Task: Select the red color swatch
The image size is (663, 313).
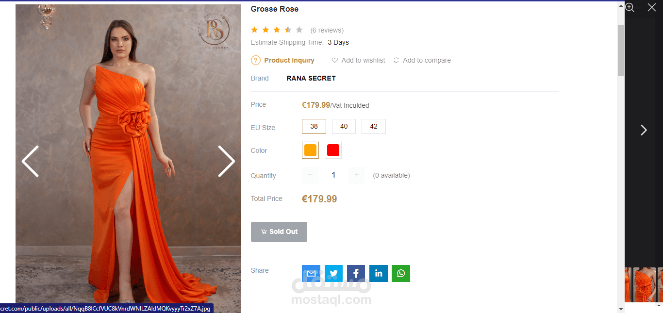Action: (x=333, y=150)
